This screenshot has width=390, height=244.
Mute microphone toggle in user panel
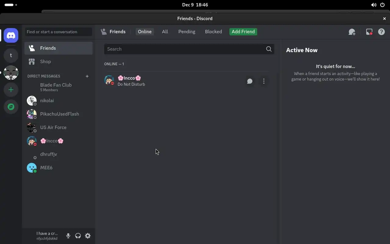(x=68, y=236)
